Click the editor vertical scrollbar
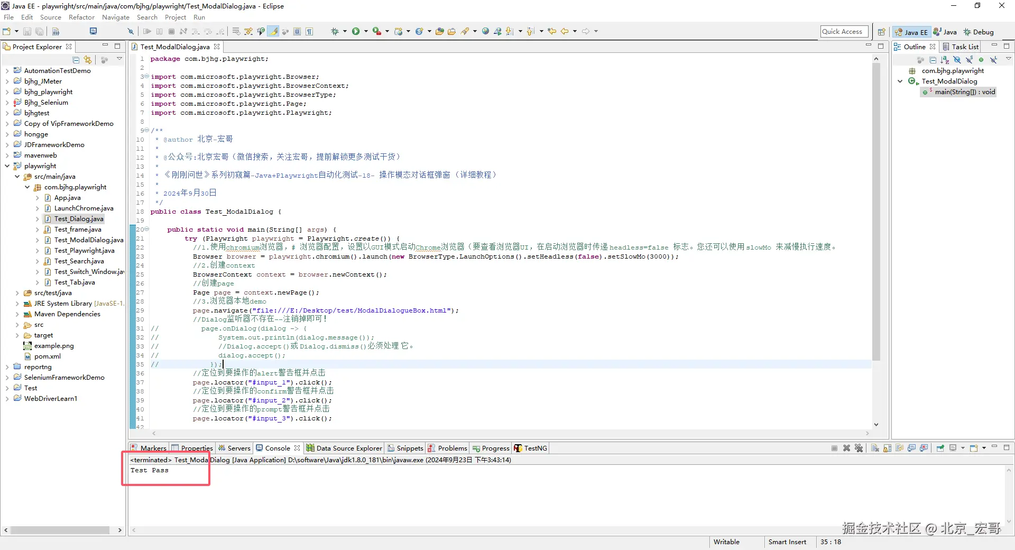 coord(876,212)
